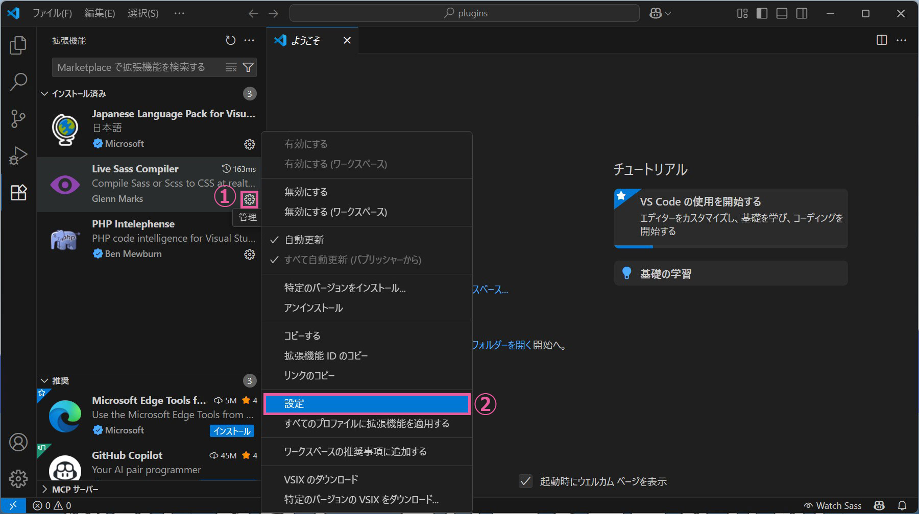Open the Source Control view
919x514 pixels.
[x=18, y=118]
